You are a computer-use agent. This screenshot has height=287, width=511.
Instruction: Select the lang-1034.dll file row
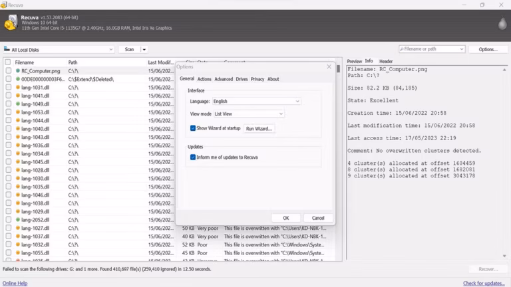(x=90, y=153)
